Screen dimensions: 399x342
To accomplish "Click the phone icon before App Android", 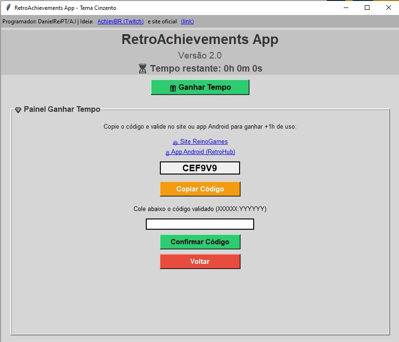I will click(167, 153).
